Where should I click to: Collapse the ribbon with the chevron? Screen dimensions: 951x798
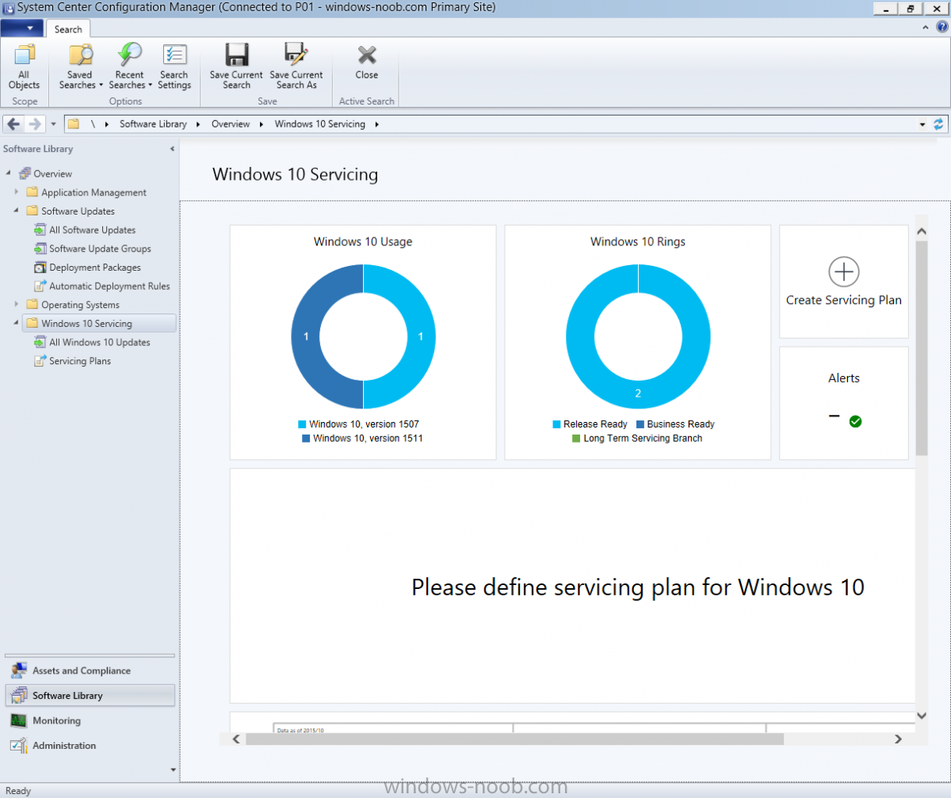point(926,28)
